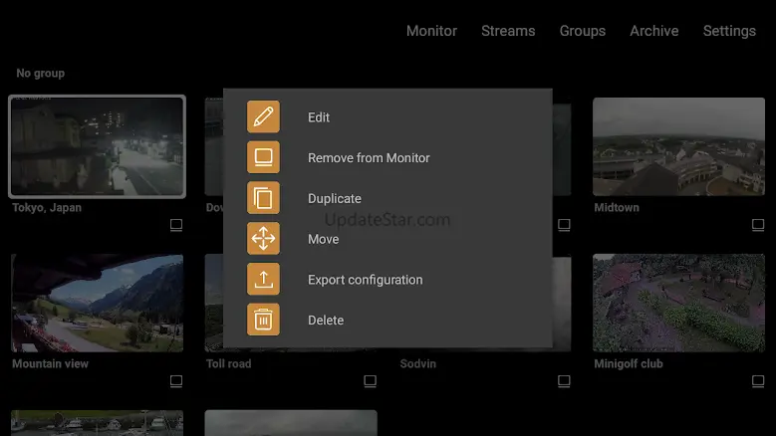The height and width of the screenshot is (436, 776).
Task: Click the Delete trash can icon
Action: point(263,320)
